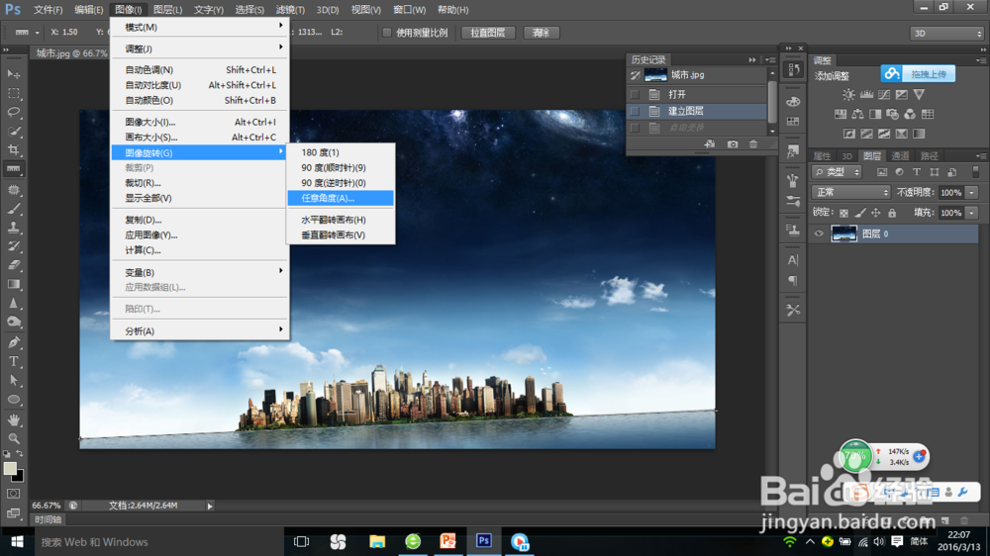Click the Toggle Quick Mask mode icon
Viewport: 990px width, 556px height.
13,494
